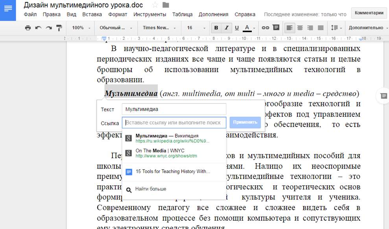Select the Мультимедиа — Википедия link suggestion
Screen dimensions: 389x229
pos(167,138)
